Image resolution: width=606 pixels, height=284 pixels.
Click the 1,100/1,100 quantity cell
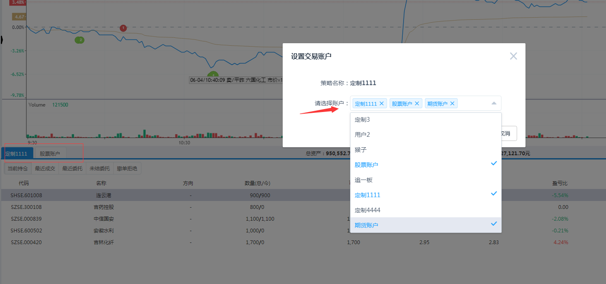click(x=260, y=219)
